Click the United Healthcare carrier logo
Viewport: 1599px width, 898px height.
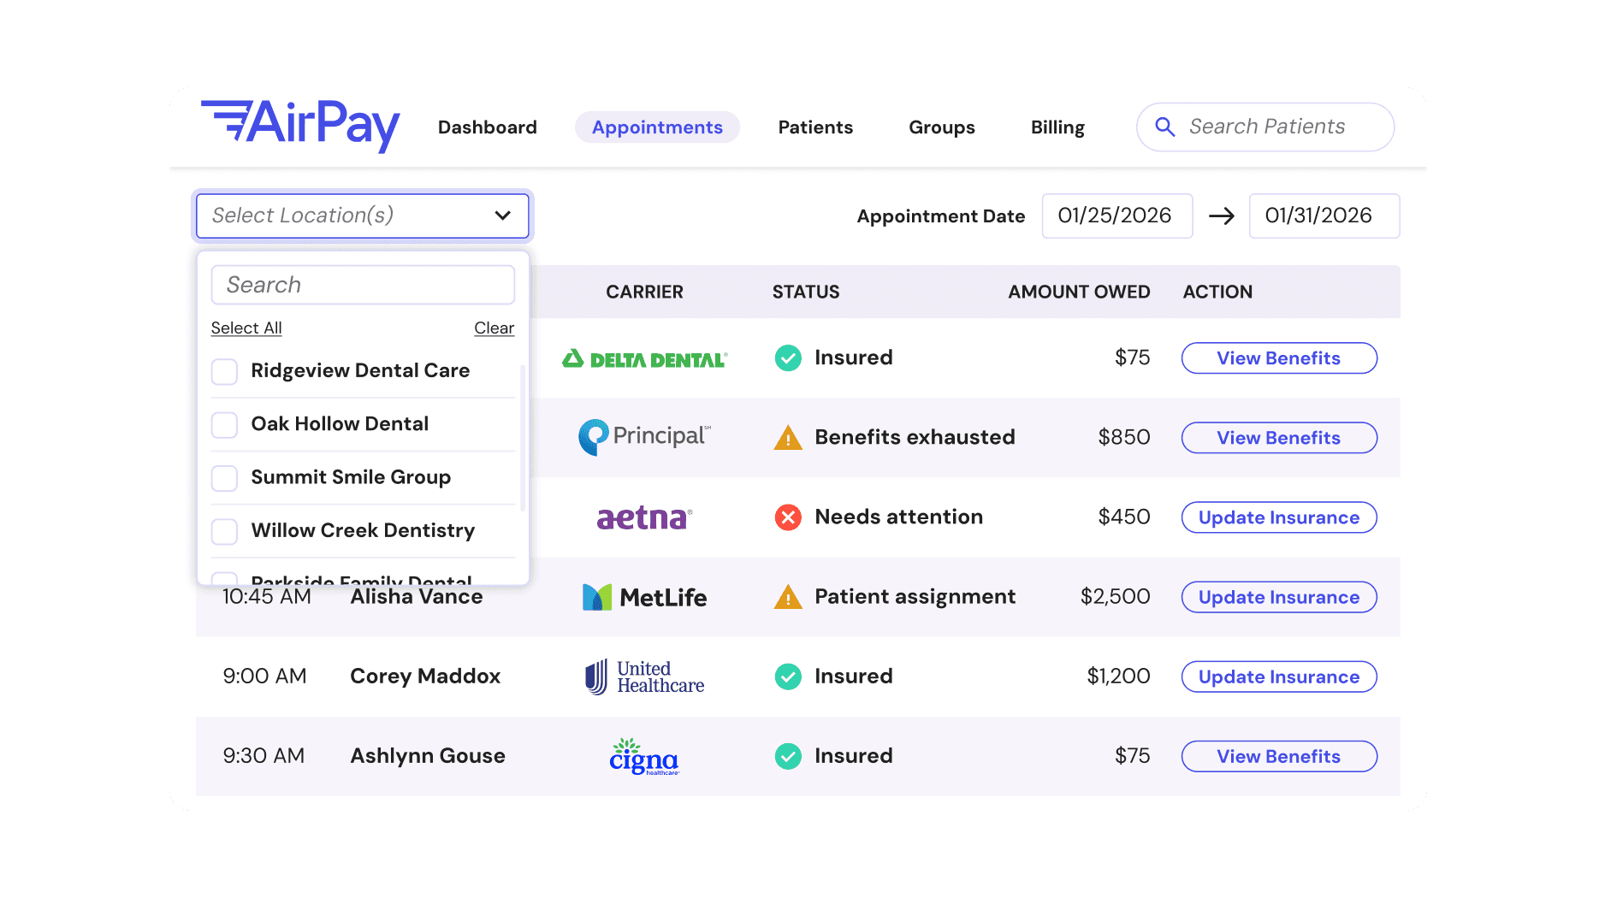pos(645,676)
